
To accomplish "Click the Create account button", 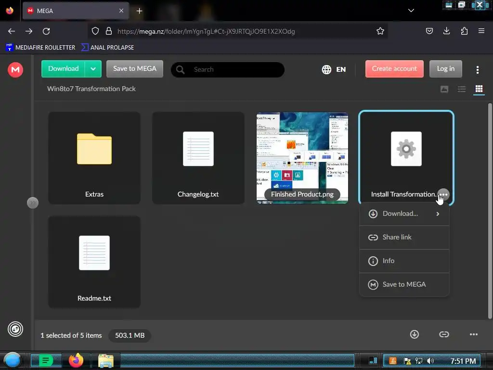I will pos(394,68).
